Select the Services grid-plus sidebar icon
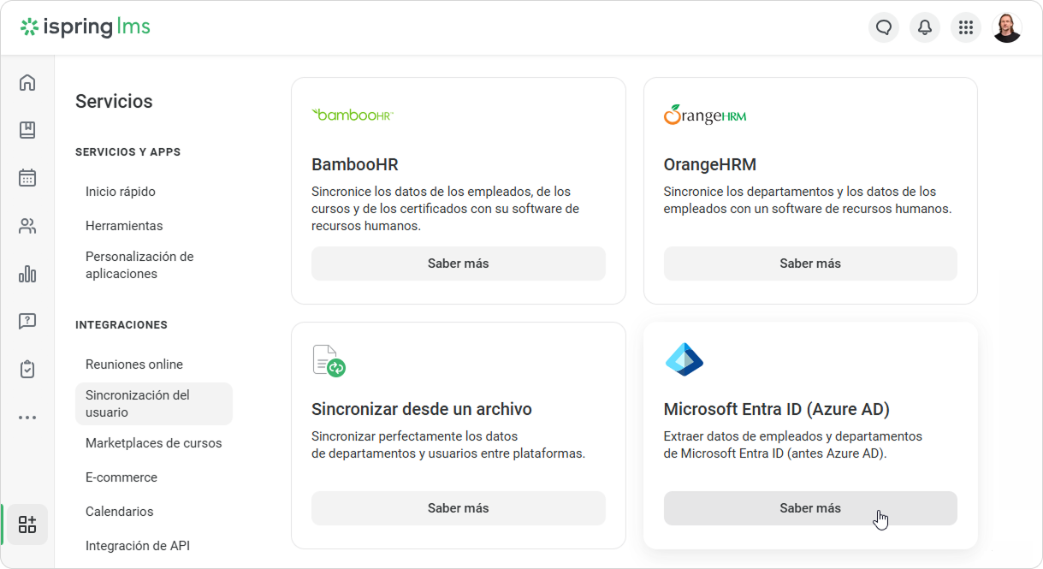This screenshot has width=1043, height=569. point(27,525)
